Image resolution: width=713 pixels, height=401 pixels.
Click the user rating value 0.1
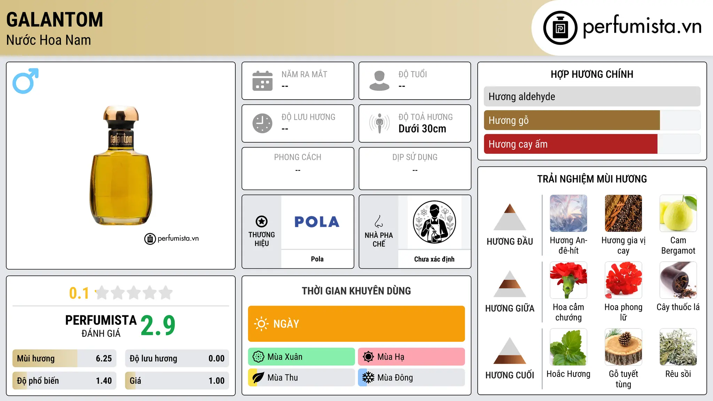[79, 293]
